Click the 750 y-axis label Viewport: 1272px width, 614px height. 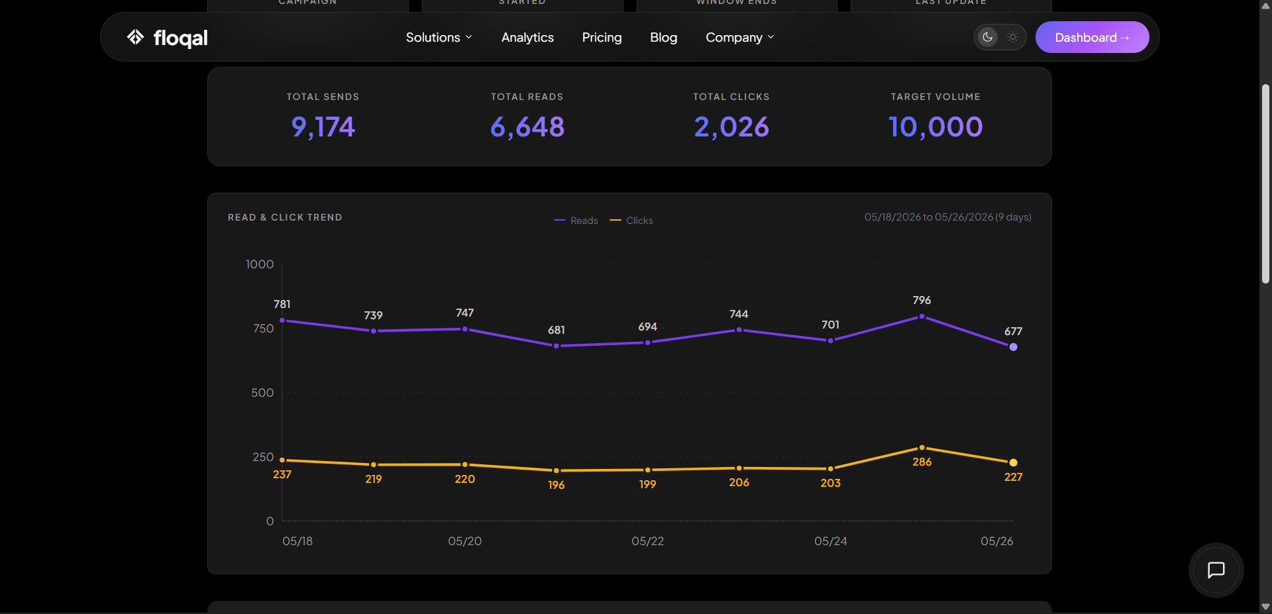[x=263, y=329]
